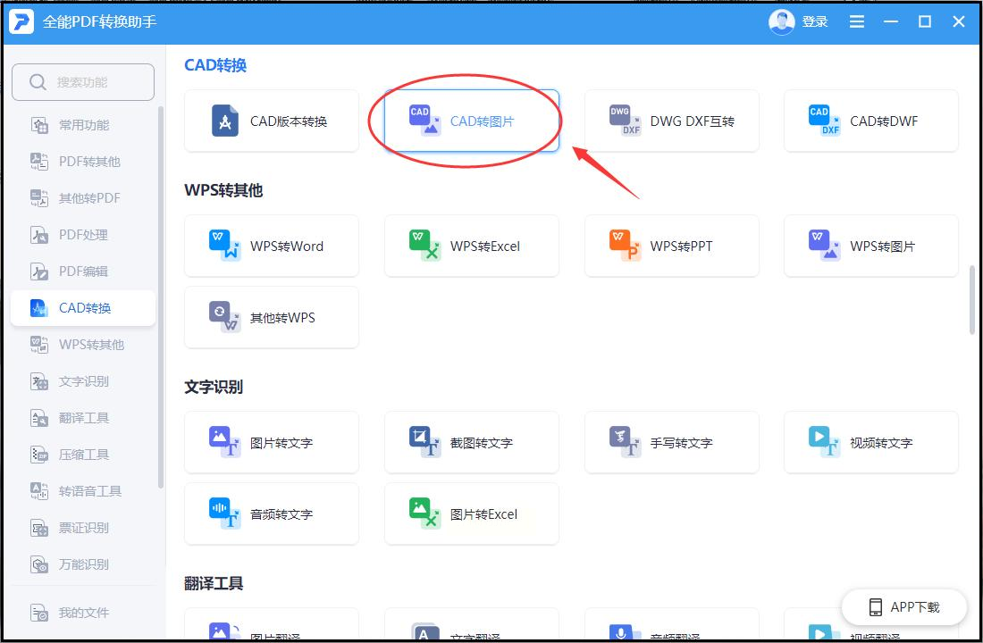The width and height of the screenshot is (983, 643).
Task: Go to 票证识别 in sidebar
Action: (x=83, y=528)
